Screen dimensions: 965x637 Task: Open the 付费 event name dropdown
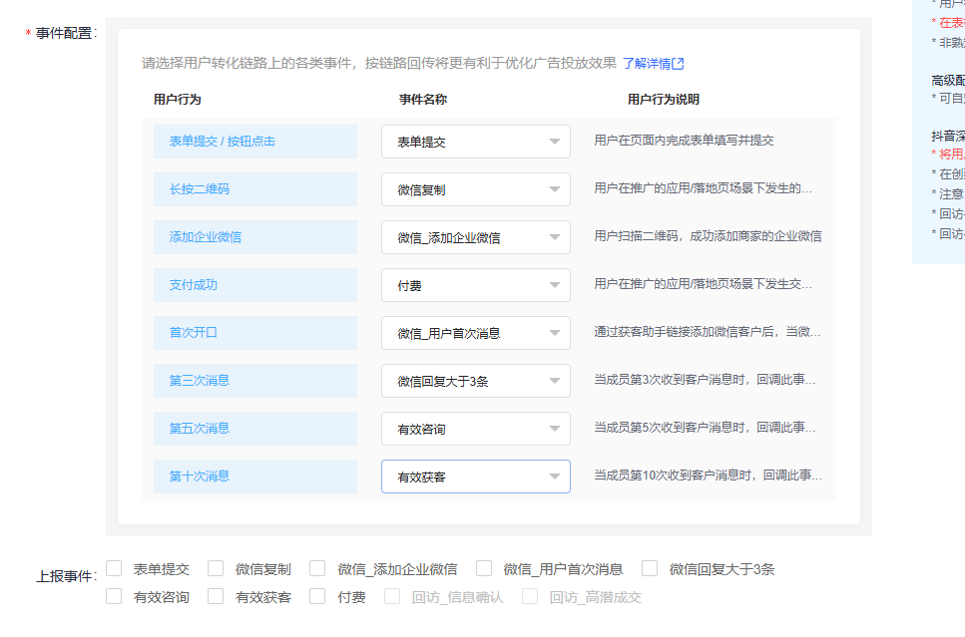475,285
